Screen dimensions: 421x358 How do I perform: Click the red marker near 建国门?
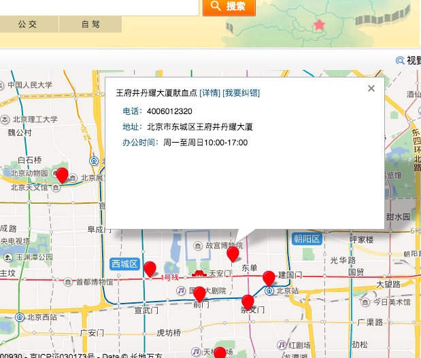click(x=269, y=277)
